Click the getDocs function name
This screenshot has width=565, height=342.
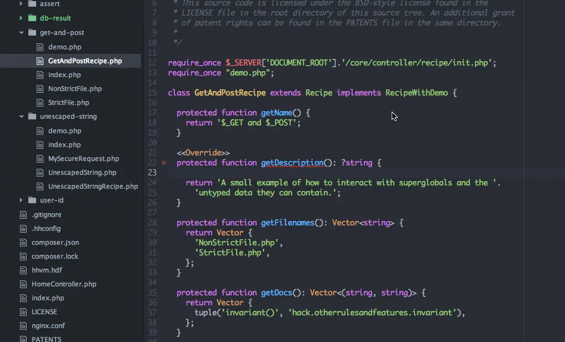point(276,293)
